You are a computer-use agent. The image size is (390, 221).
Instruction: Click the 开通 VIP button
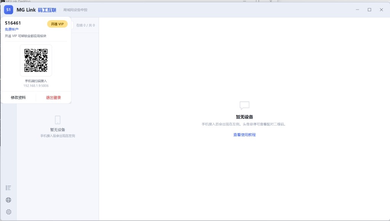58,24
